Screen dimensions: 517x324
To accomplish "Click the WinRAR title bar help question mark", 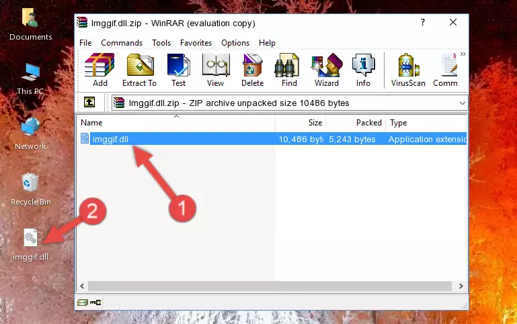I will point(423,22).
